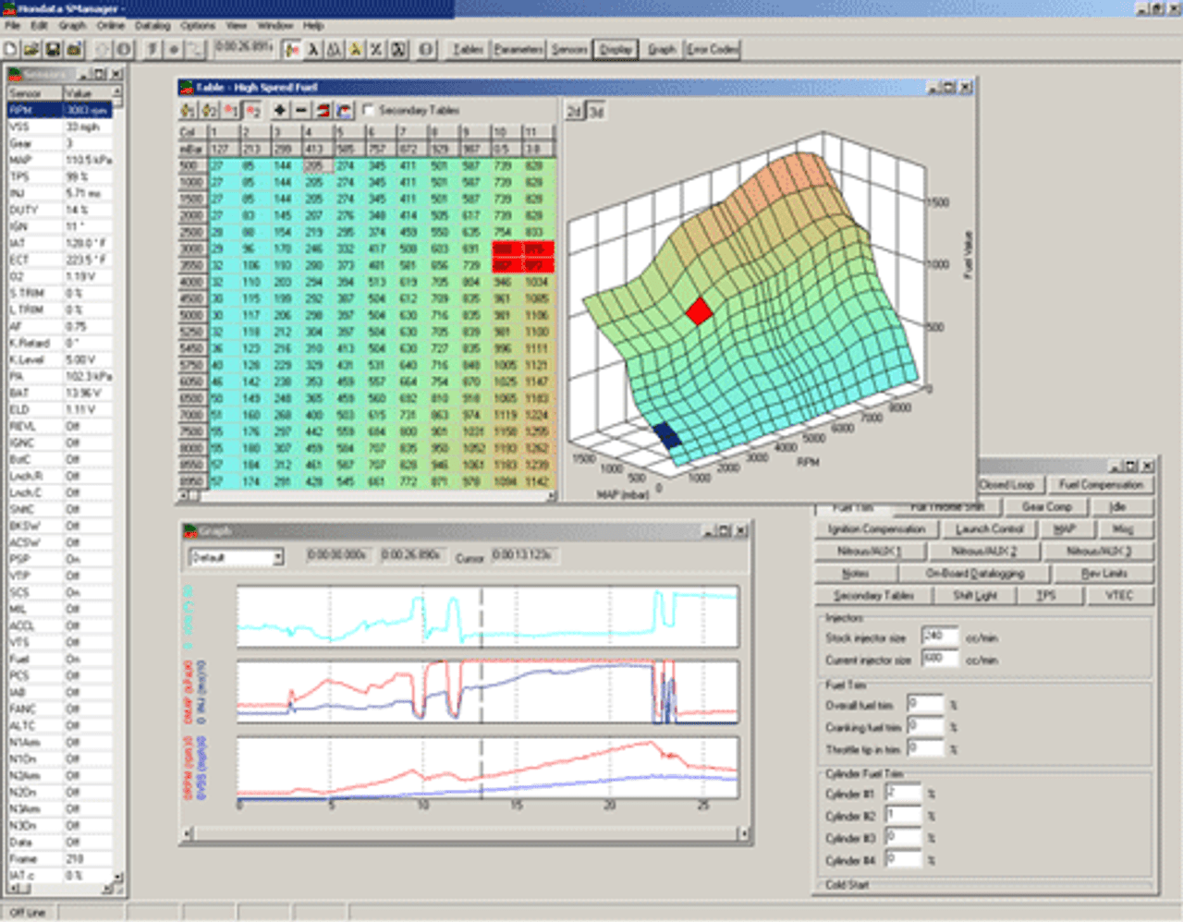Screen dimensions: 1183x922
Task: Click the pressed toolbar icon left of the lambda icon
Action: 292,49
